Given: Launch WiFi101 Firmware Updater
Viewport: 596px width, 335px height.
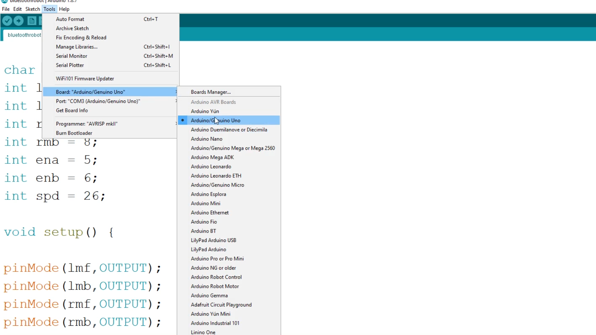Looking at the screenshot, I should [x=111, y=79].
